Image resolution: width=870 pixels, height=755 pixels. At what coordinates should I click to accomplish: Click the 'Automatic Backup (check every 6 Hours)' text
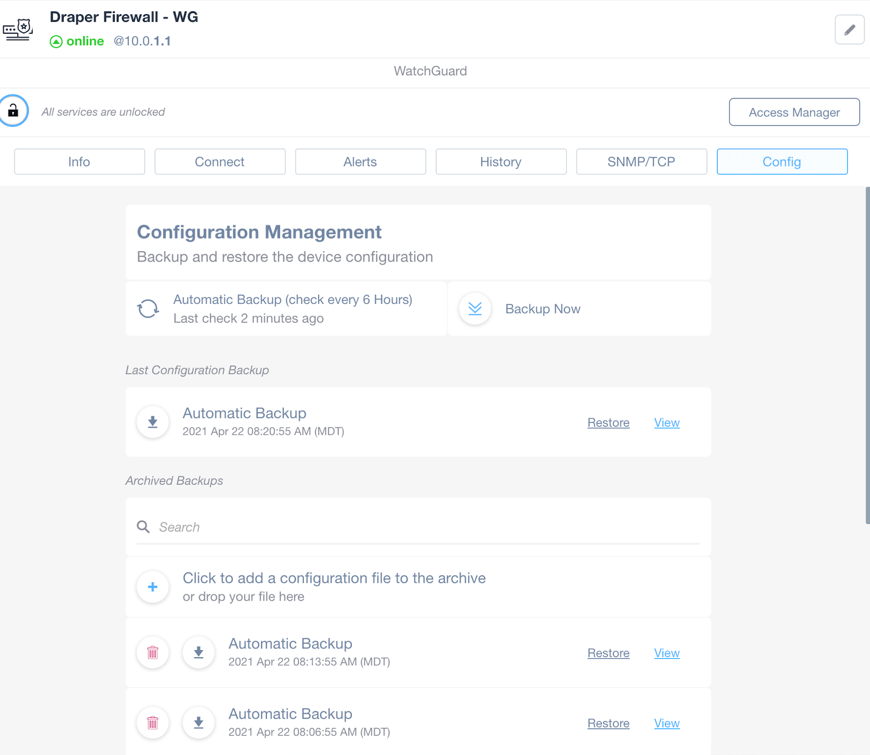tap(293, 299)
